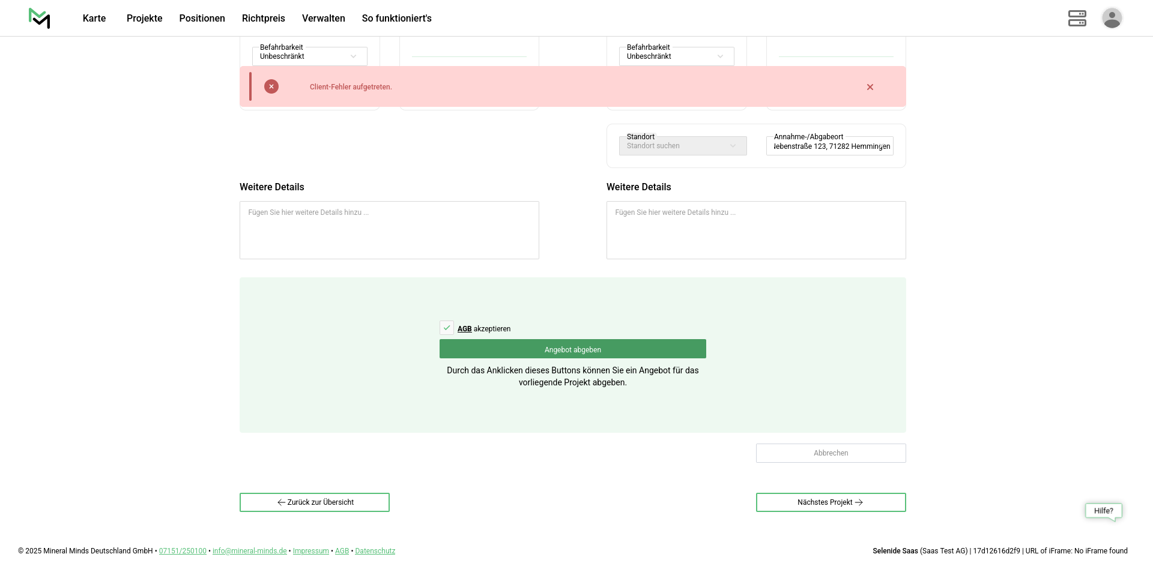The height and width of the screenshot is (566, 1153).
Task: Expand the left Befahrbarkeit dropdown
Action: coord(309,56)
